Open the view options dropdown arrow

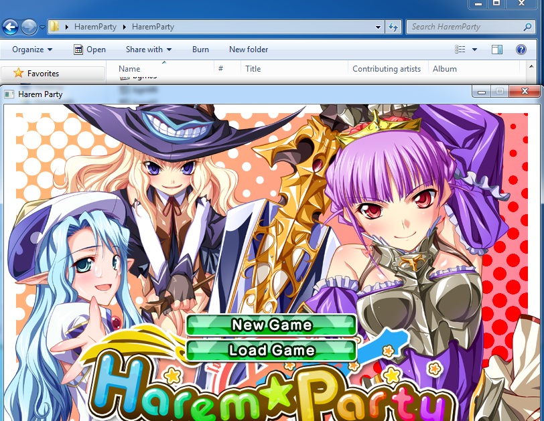coord(474,50)
